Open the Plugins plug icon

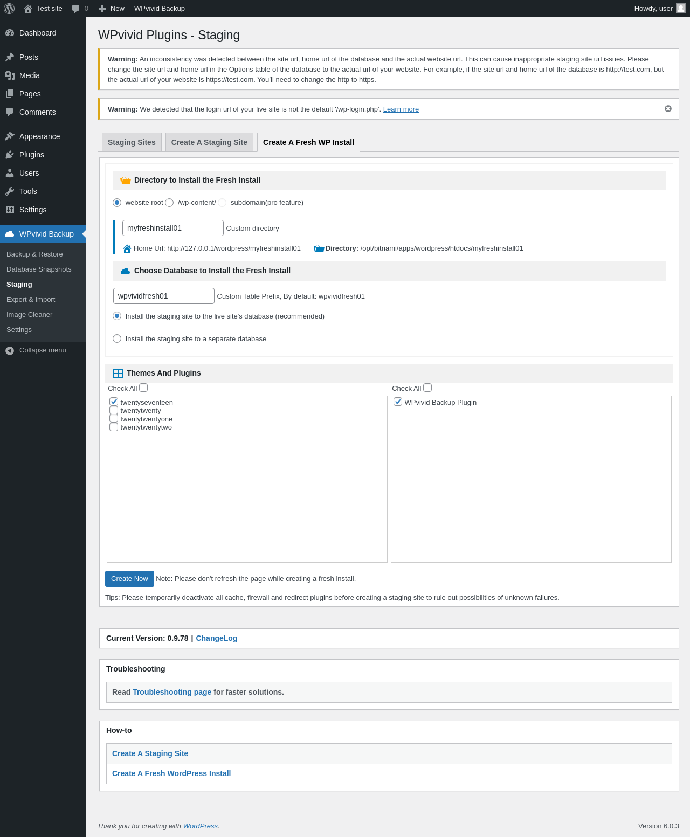point(10,155)
